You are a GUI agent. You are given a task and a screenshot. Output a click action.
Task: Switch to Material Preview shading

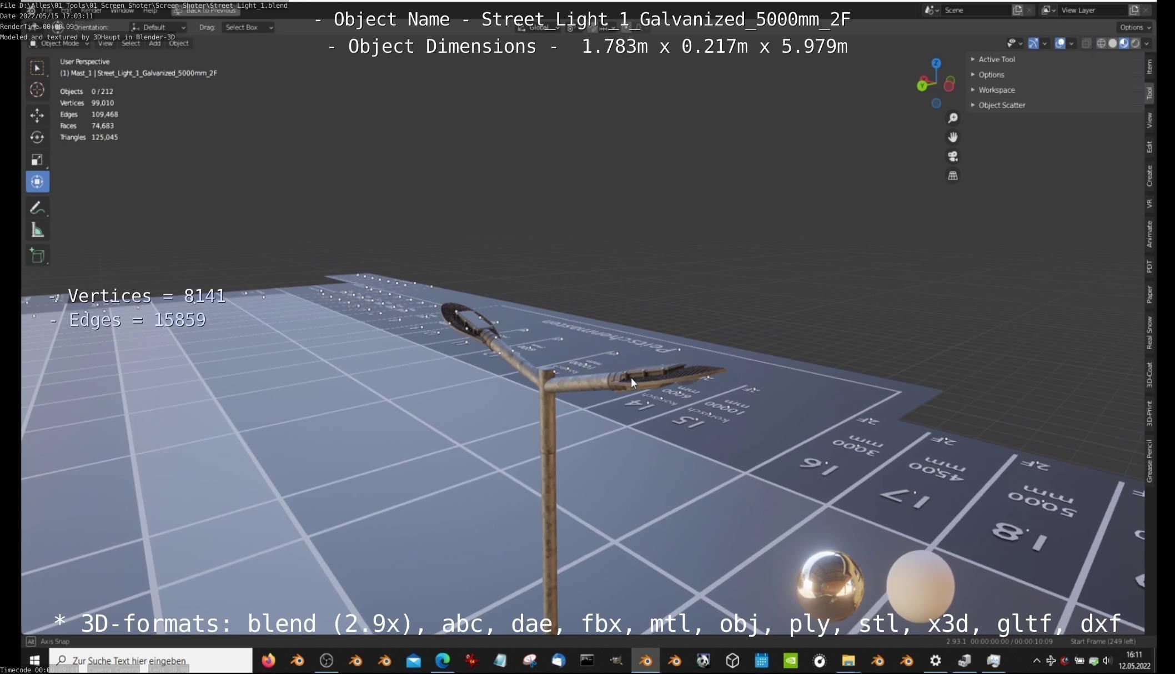(x=1124, y=43)
